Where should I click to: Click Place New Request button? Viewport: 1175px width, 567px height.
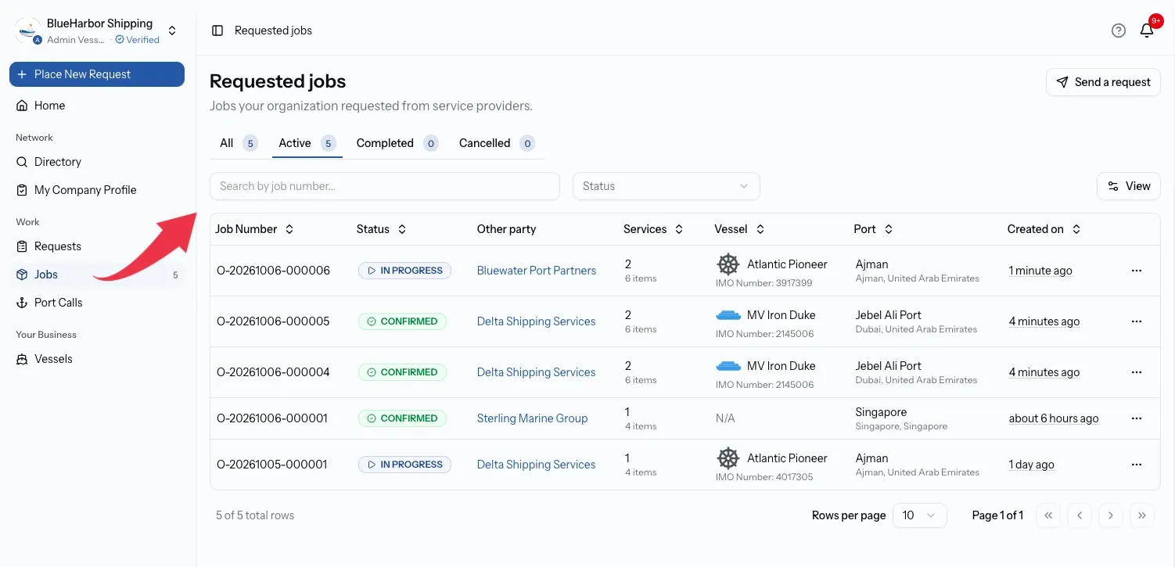97,74
